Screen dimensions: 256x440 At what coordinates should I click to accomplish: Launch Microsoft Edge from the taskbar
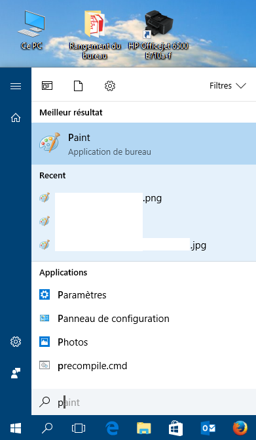112,428
